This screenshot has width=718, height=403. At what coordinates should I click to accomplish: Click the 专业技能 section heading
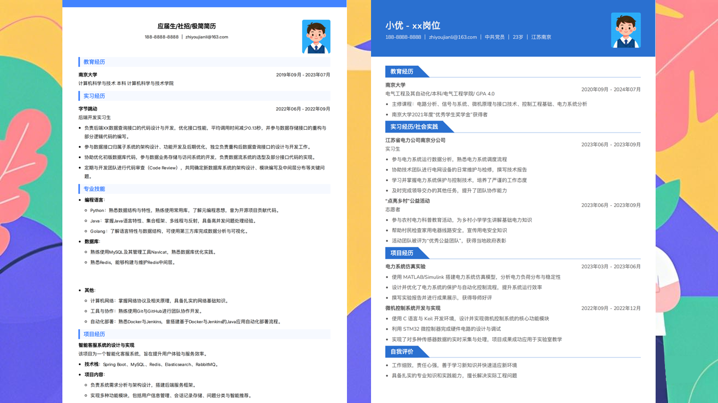[x=94, y=189]
